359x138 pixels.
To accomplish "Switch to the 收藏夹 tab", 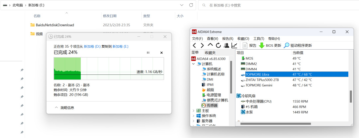I will click(210, 53).
